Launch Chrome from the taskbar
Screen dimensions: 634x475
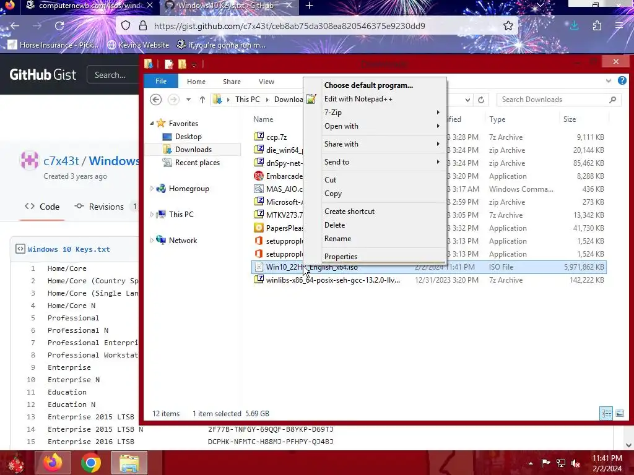click(x=90, y=463)
